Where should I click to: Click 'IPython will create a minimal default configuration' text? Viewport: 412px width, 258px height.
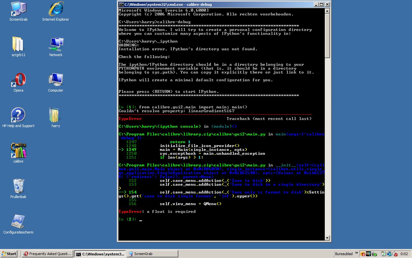click(x=196, y=80)
